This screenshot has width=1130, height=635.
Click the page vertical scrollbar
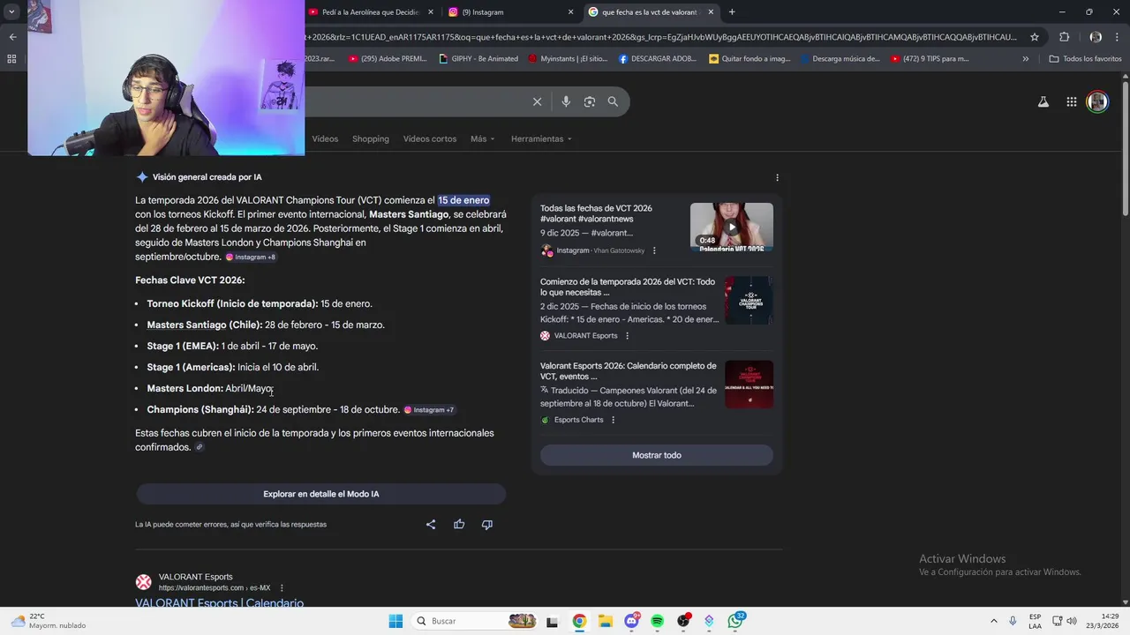1125,150
